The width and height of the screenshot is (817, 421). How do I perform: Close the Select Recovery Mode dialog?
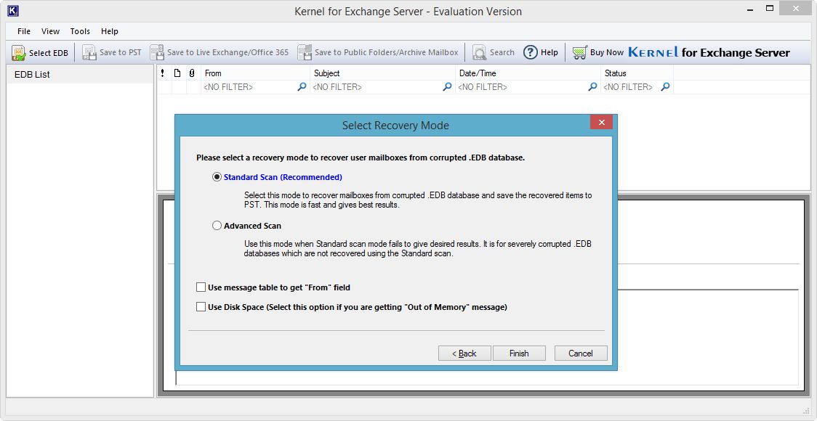pyautogui.click(x=601, y=122)
